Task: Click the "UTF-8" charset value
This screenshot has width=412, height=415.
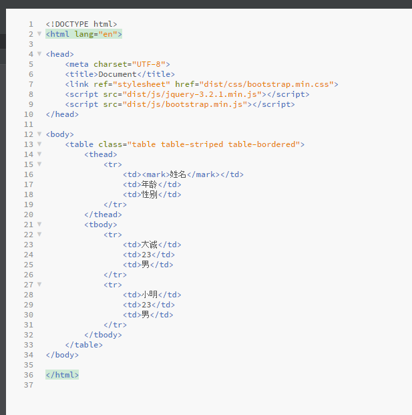Action: click(x=149, y=64)
